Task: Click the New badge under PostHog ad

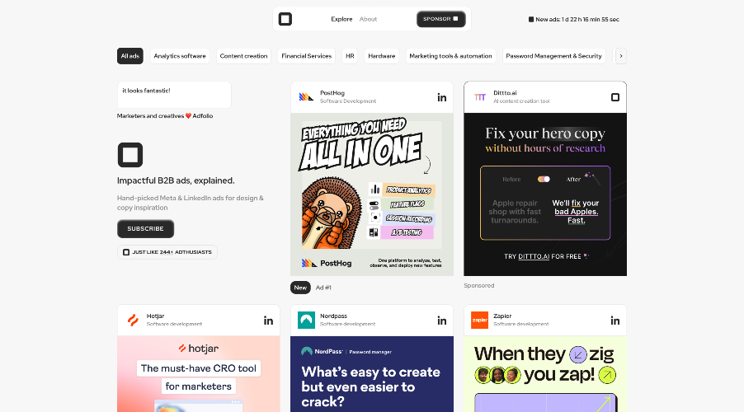Action: 300,288
